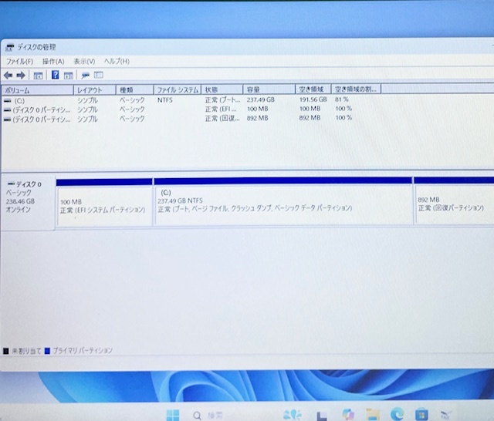Sort by レイアウト column header
Image resolution: width=494 pixels, height=421 pixels.
(95, 90)
